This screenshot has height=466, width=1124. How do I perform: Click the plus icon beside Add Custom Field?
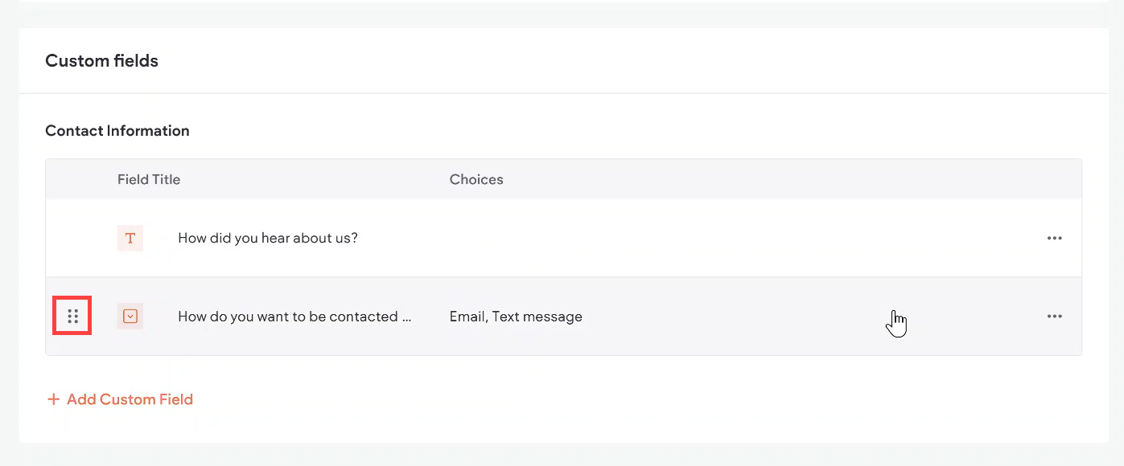(x=54, y=399)
